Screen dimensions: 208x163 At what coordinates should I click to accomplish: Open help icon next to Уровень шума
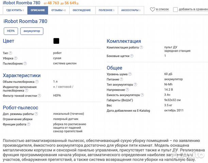pyautogui.click(x=130, y=74)
